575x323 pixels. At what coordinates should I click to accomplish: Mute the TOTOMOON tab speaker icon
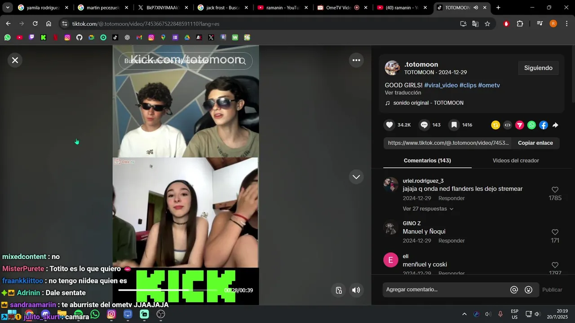pos(476,8)
